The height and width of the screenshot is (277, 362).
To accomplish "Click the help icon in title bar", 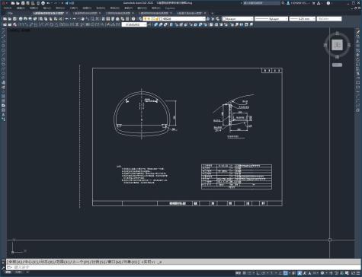I will (x=328, y=3).
